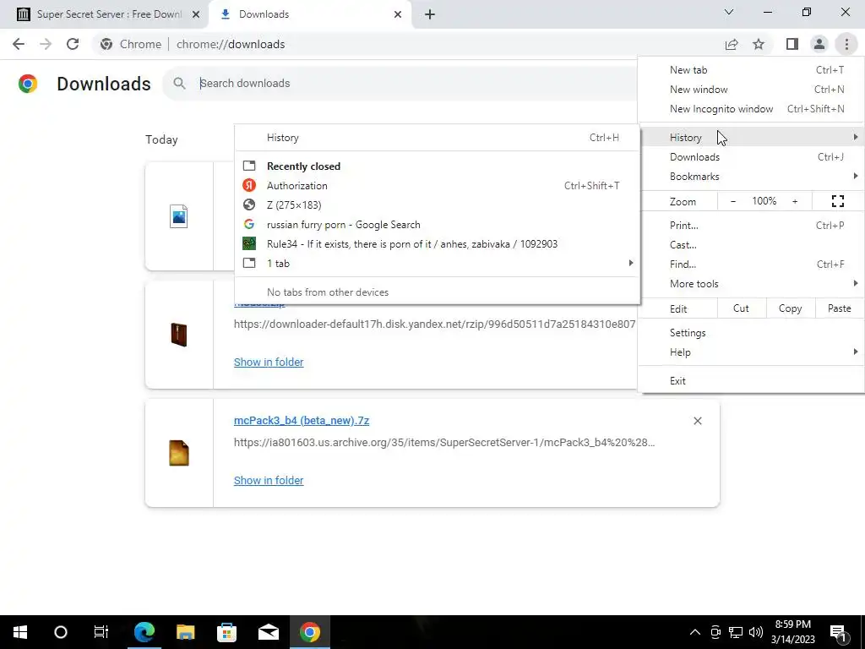Click Exit in Chrome menu
The width and height of the screenshot is (865, 649).
tap(751, 381)
